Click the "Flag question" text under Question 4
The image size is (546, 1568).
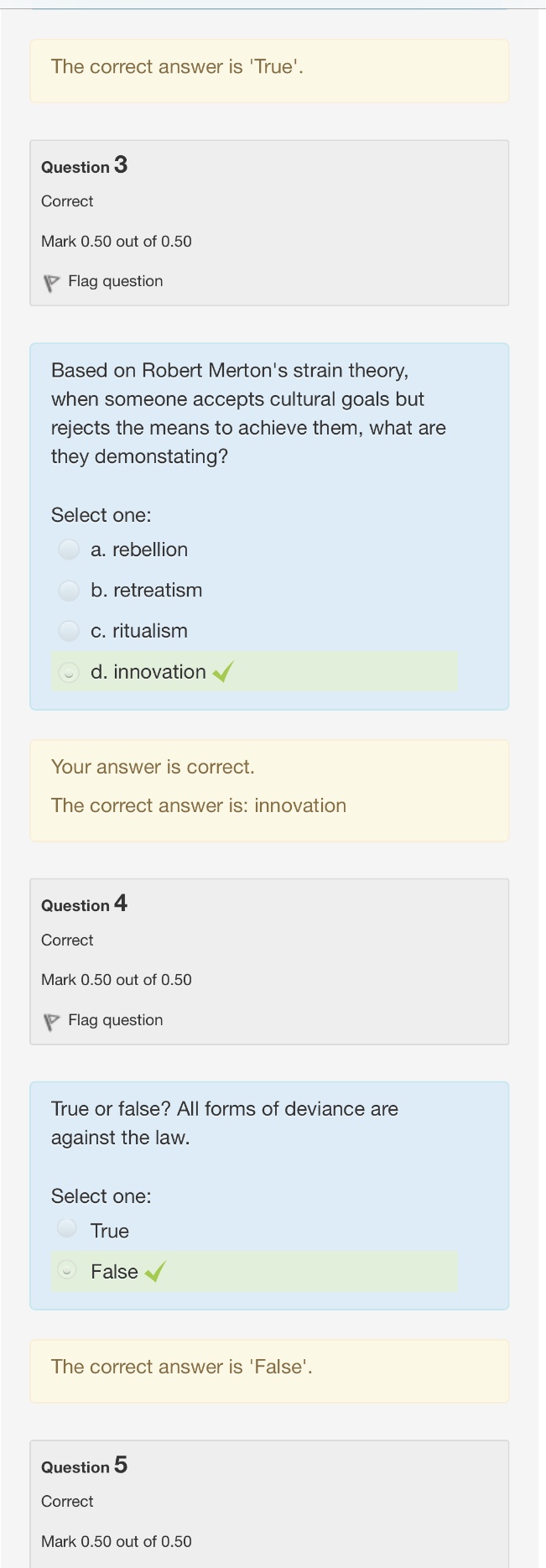[x=115, y=1020]
